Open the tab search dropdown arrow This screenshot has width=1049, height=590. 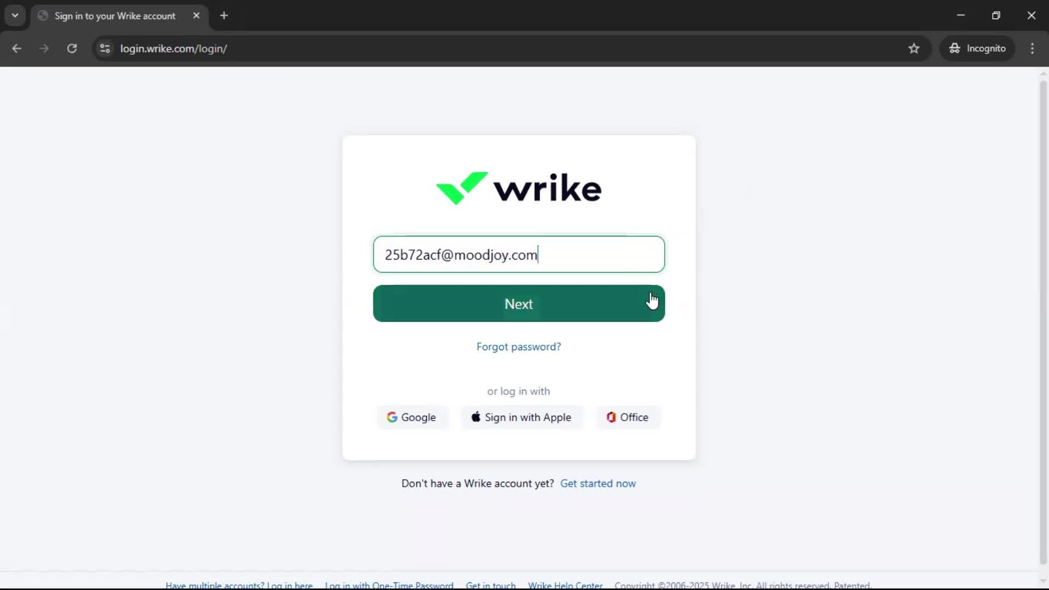coord(15,16)
